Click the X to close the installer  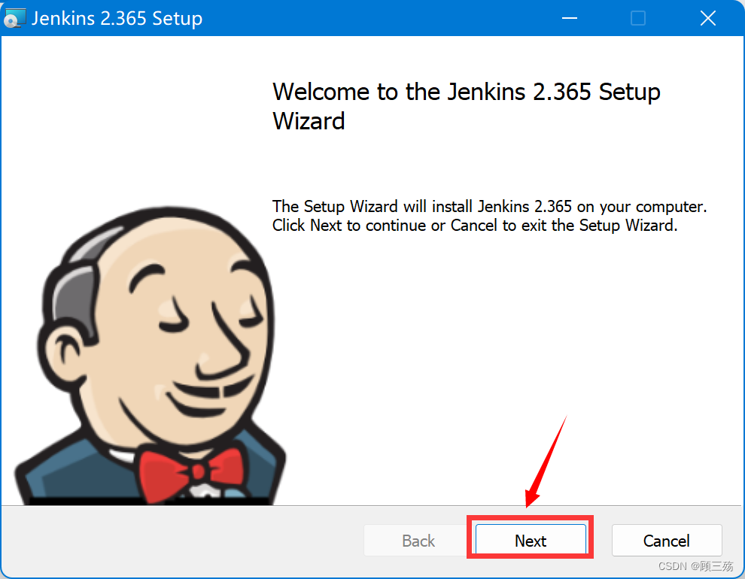tap(707, 18)
